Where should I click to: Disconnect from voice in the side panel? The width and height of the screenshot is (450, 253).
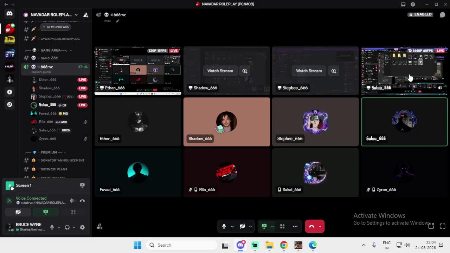click(82, 201)
